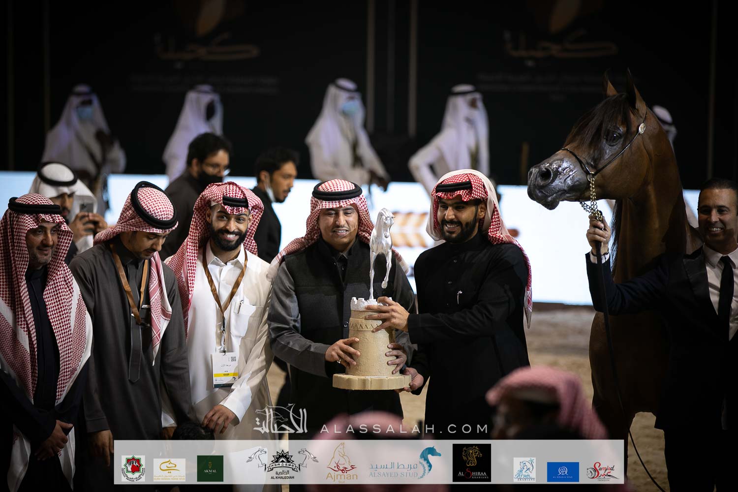The width and height of the screenshot is (738, 492).
Task: Click the red octagonal star logo
Action: coord(133,468)
